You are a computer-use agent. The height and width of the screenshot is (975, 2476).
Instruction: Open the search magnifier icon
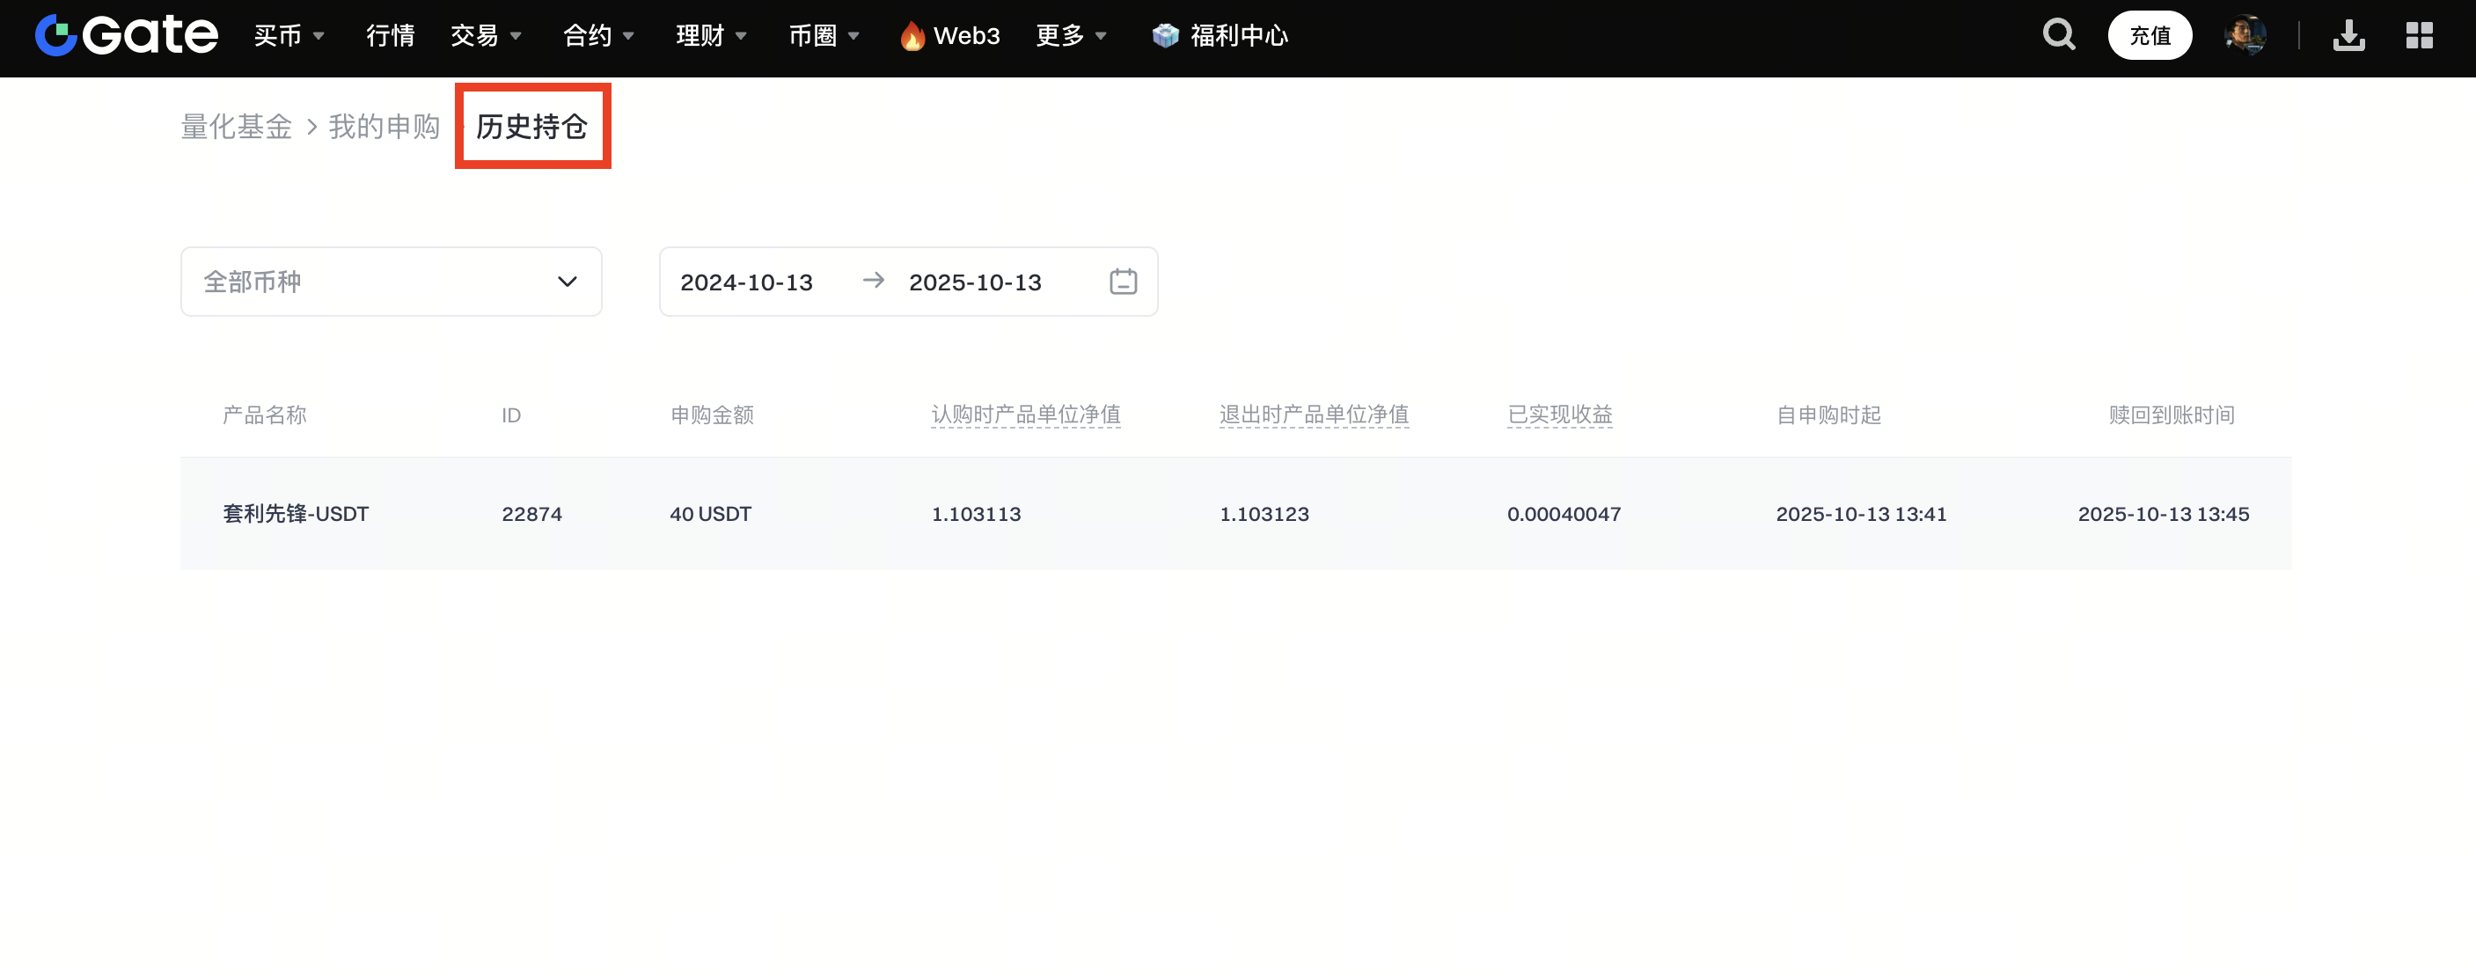click(x=2058, y=35)
